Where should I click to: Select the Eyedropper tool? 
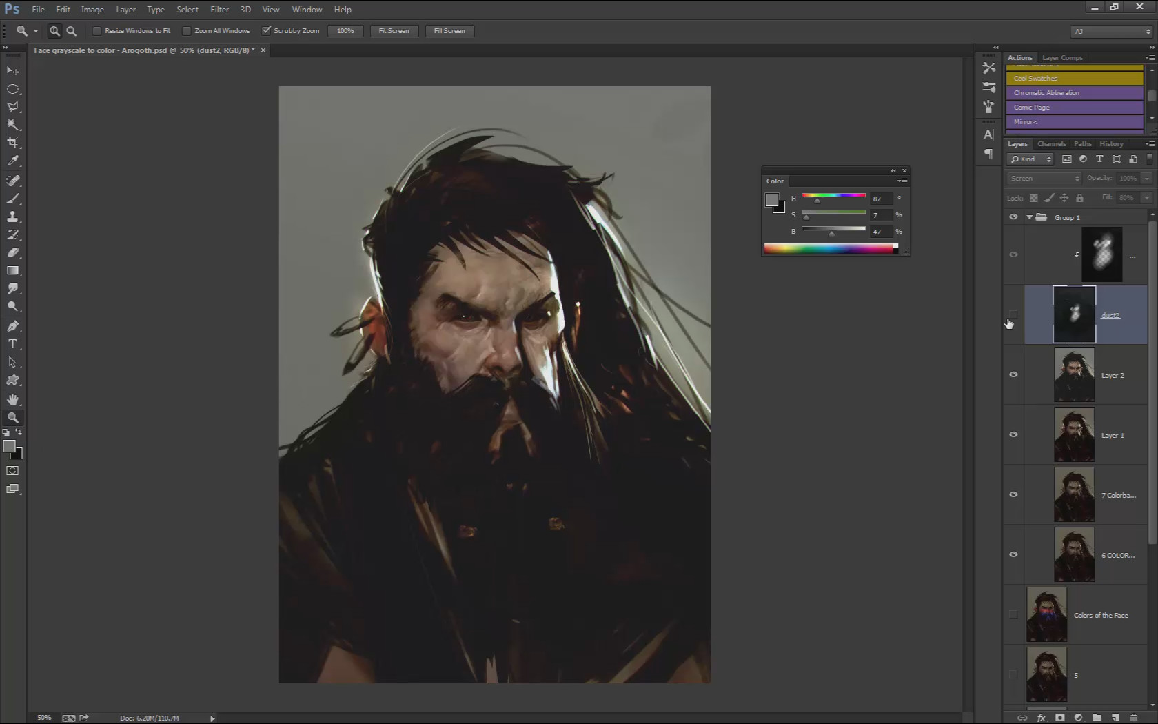[12, 161]
